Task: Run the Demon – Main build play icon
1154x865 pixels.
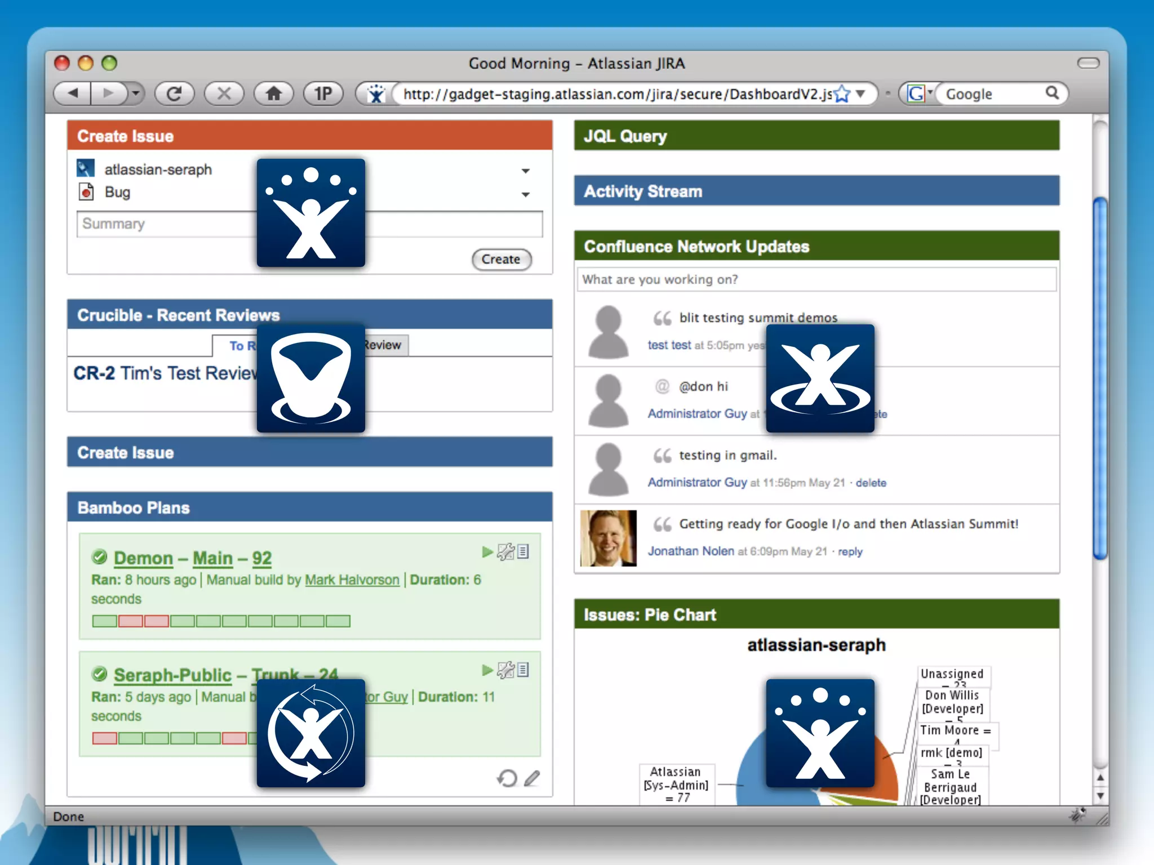Action: [487, 552]
